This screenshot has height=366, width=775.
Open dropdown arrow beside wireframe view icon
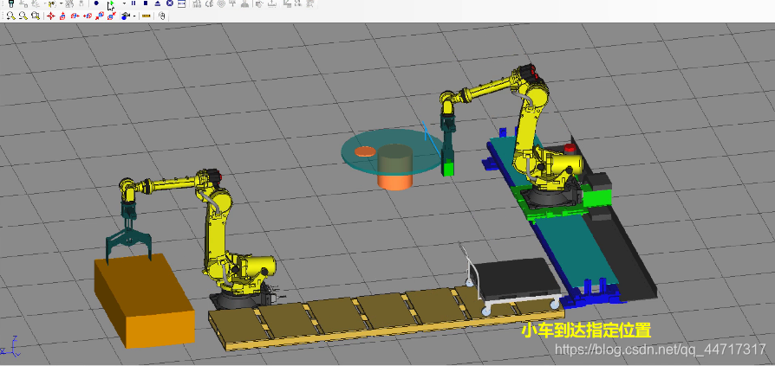[134, 16]
